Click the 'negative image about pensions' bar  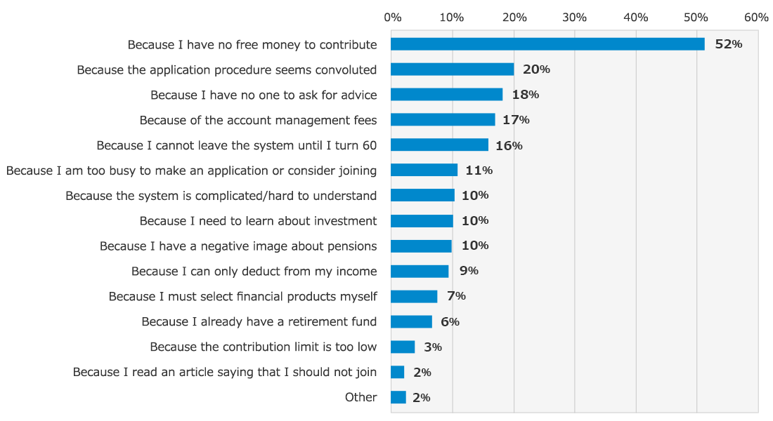pos(422,246)
